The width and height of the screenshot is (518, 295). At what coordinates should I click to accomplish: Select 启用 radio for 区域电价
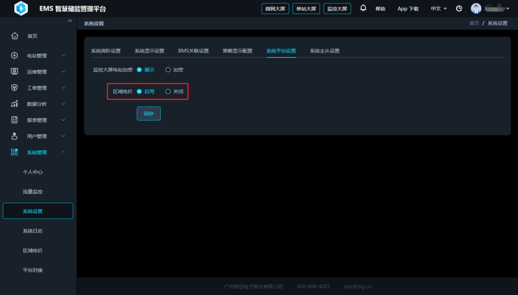[x=140, y=91]
